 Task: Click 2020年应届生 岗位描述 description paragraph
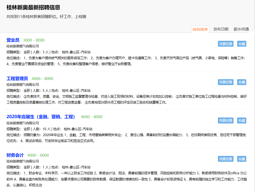point(126,138)
